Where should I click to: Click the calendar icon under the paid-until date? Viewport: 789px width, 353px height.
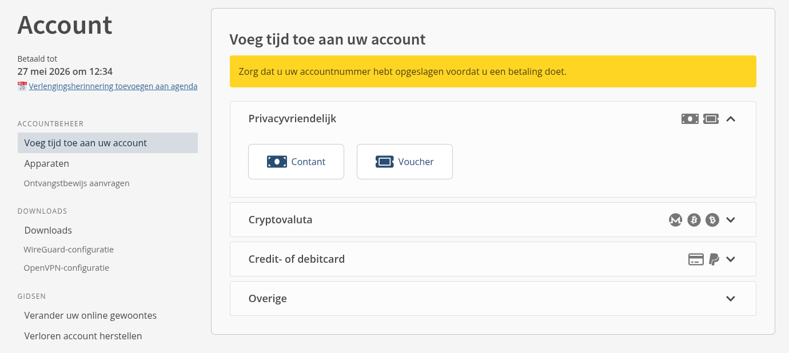point(22,86)
